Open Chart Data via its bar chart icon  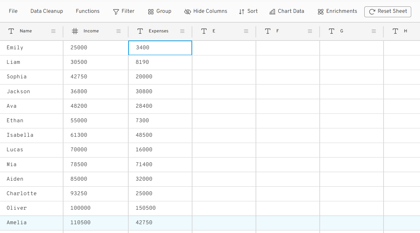[272, 11]
